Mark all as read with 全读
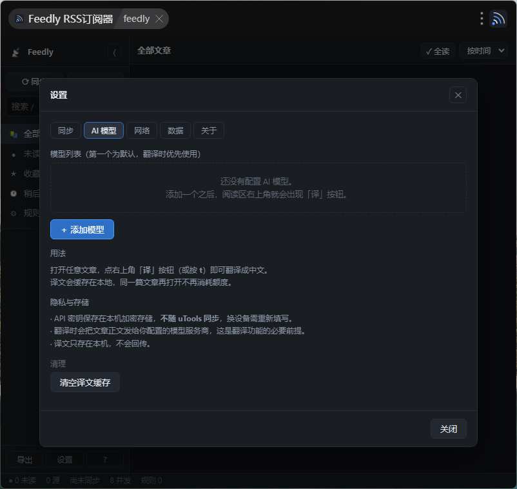The height and width of the screenshot is (489, 517). tap(438, 51)
